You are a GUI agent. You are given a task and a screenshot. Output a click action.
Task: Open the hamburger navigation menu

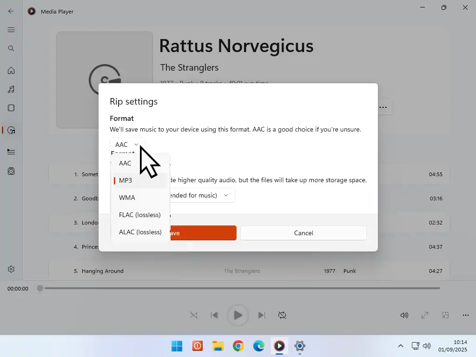(11, 30)
